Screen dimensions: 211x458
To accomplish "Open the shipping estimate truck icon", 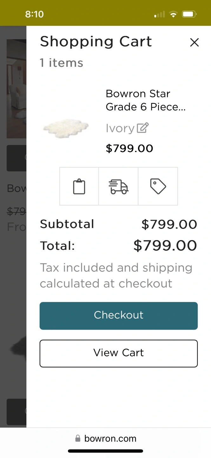I will [x=118, y=186].
